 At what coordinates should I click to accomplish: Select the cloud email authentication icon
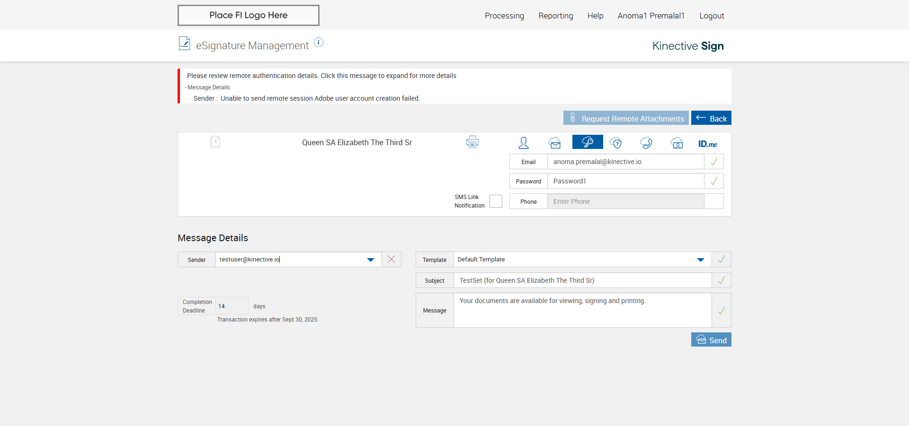(x=555, y=143)
